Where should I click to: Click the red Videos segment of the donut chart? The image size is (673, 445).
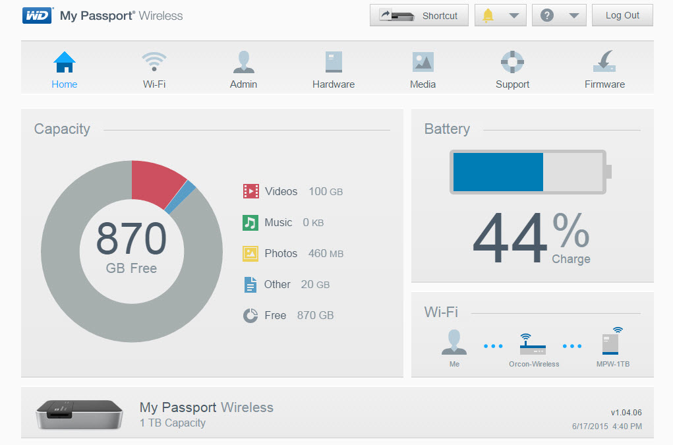(154, 183)
